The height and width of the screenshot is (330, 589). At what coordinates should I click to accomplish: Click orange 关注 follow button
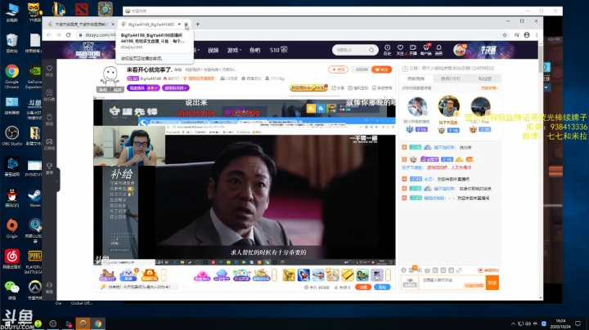point(382,69)
